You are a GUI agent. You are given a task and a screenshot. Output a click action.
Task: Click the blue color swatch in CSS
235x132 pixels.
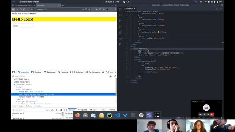pos(158,19)
